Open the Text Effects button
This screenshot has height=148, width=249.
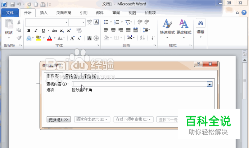point(29,38)
